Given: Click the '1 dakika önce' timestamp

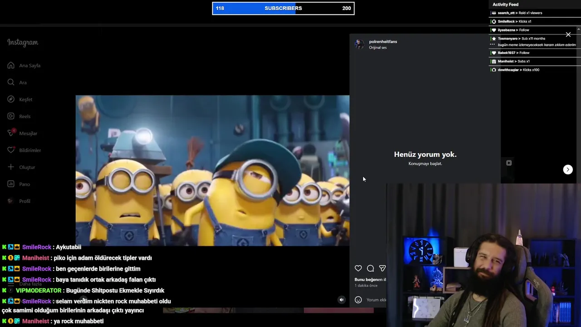Looking at the screenshot, I should [366, 285].
